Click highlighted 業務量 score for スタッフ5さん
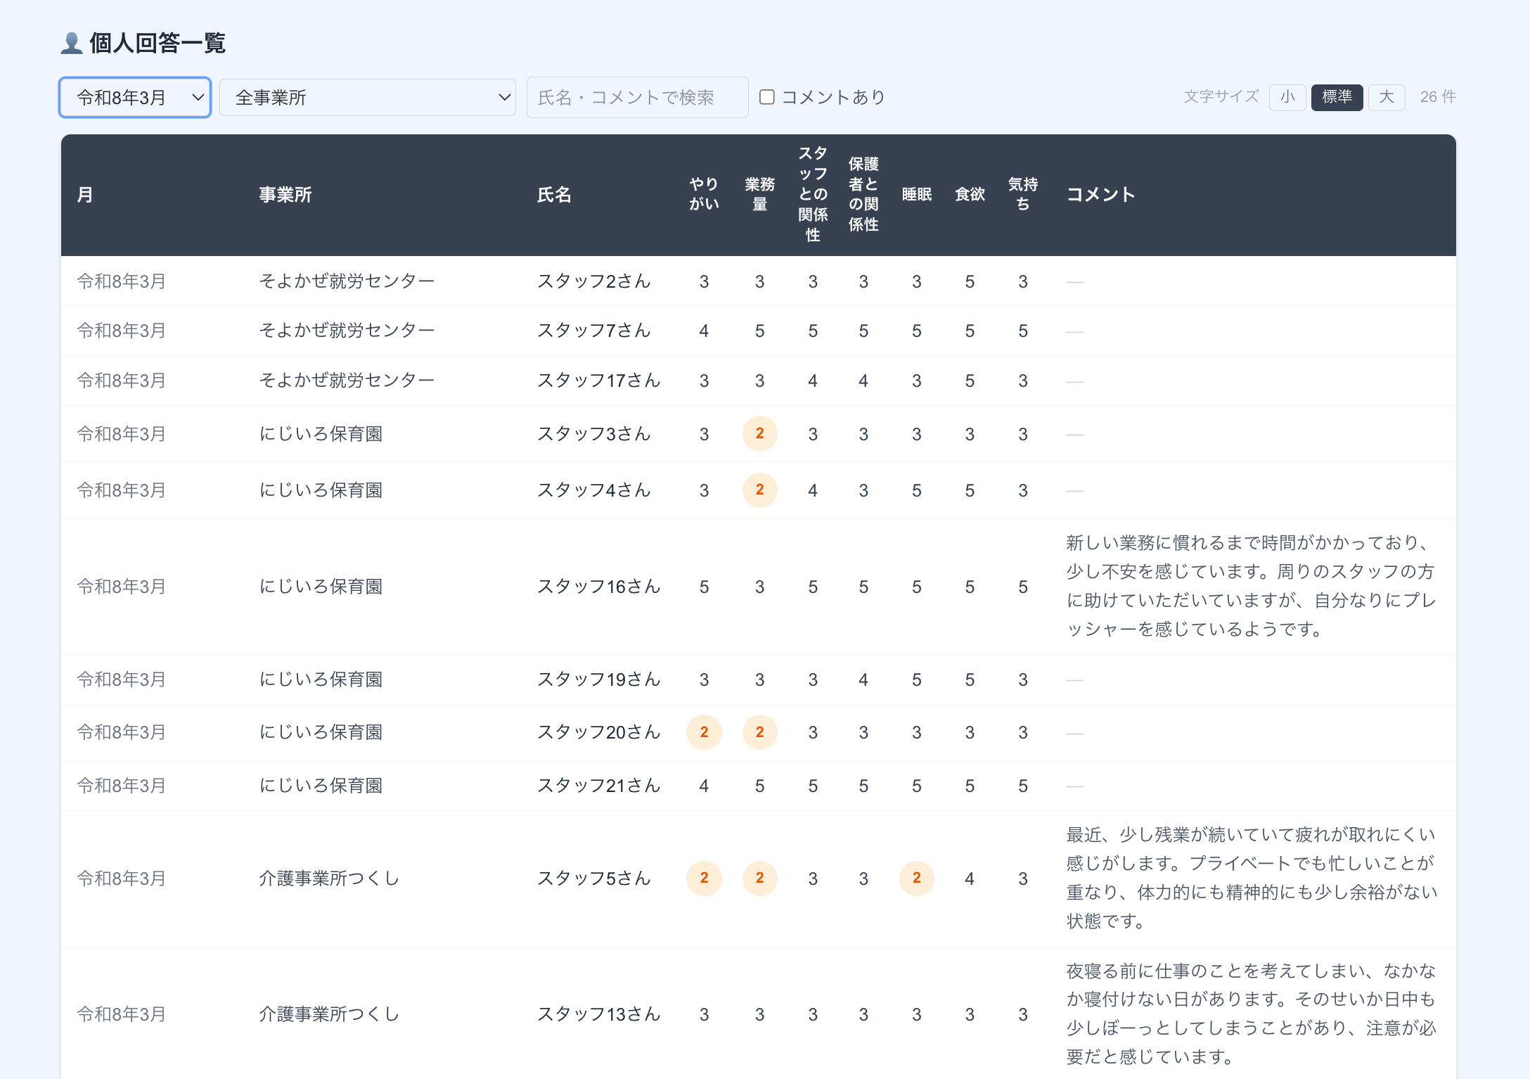Viewport: 1530px width, 1079px height. (x=759, y=878)
